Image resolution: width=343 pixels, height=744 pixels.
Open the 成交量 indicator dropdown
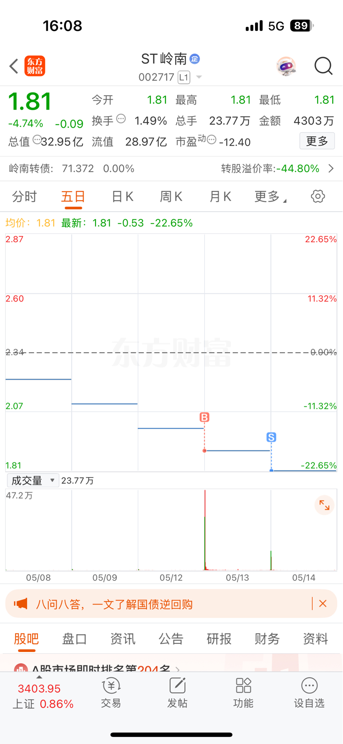33,480
